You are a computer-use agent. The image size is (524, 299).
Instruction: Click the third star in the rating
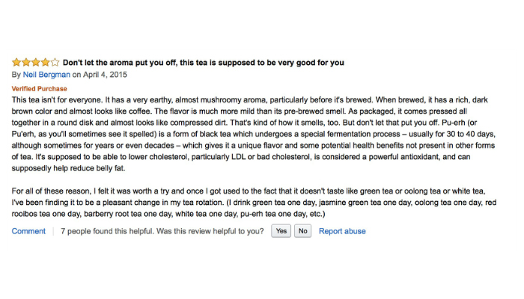[x=35, y=62]
